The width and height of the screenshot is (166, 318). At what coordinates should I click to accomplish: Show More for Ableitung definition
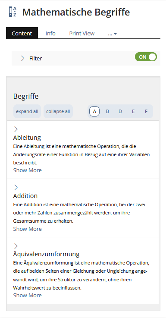coord(27,170)
